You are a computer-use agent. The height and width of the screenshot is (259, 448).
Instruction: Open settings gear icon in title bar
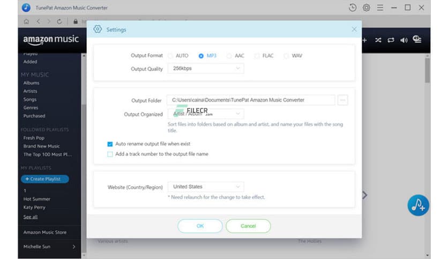pos(367,7)
